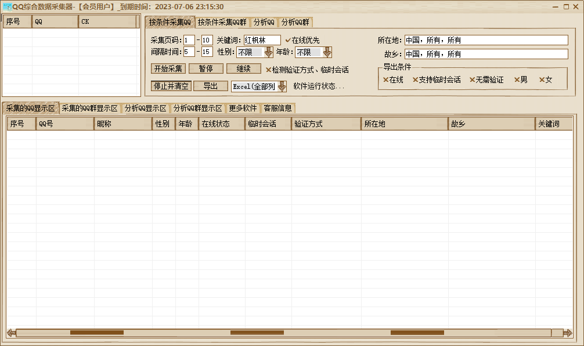Click the 软件运行状态... status text

tap(319, 86)
